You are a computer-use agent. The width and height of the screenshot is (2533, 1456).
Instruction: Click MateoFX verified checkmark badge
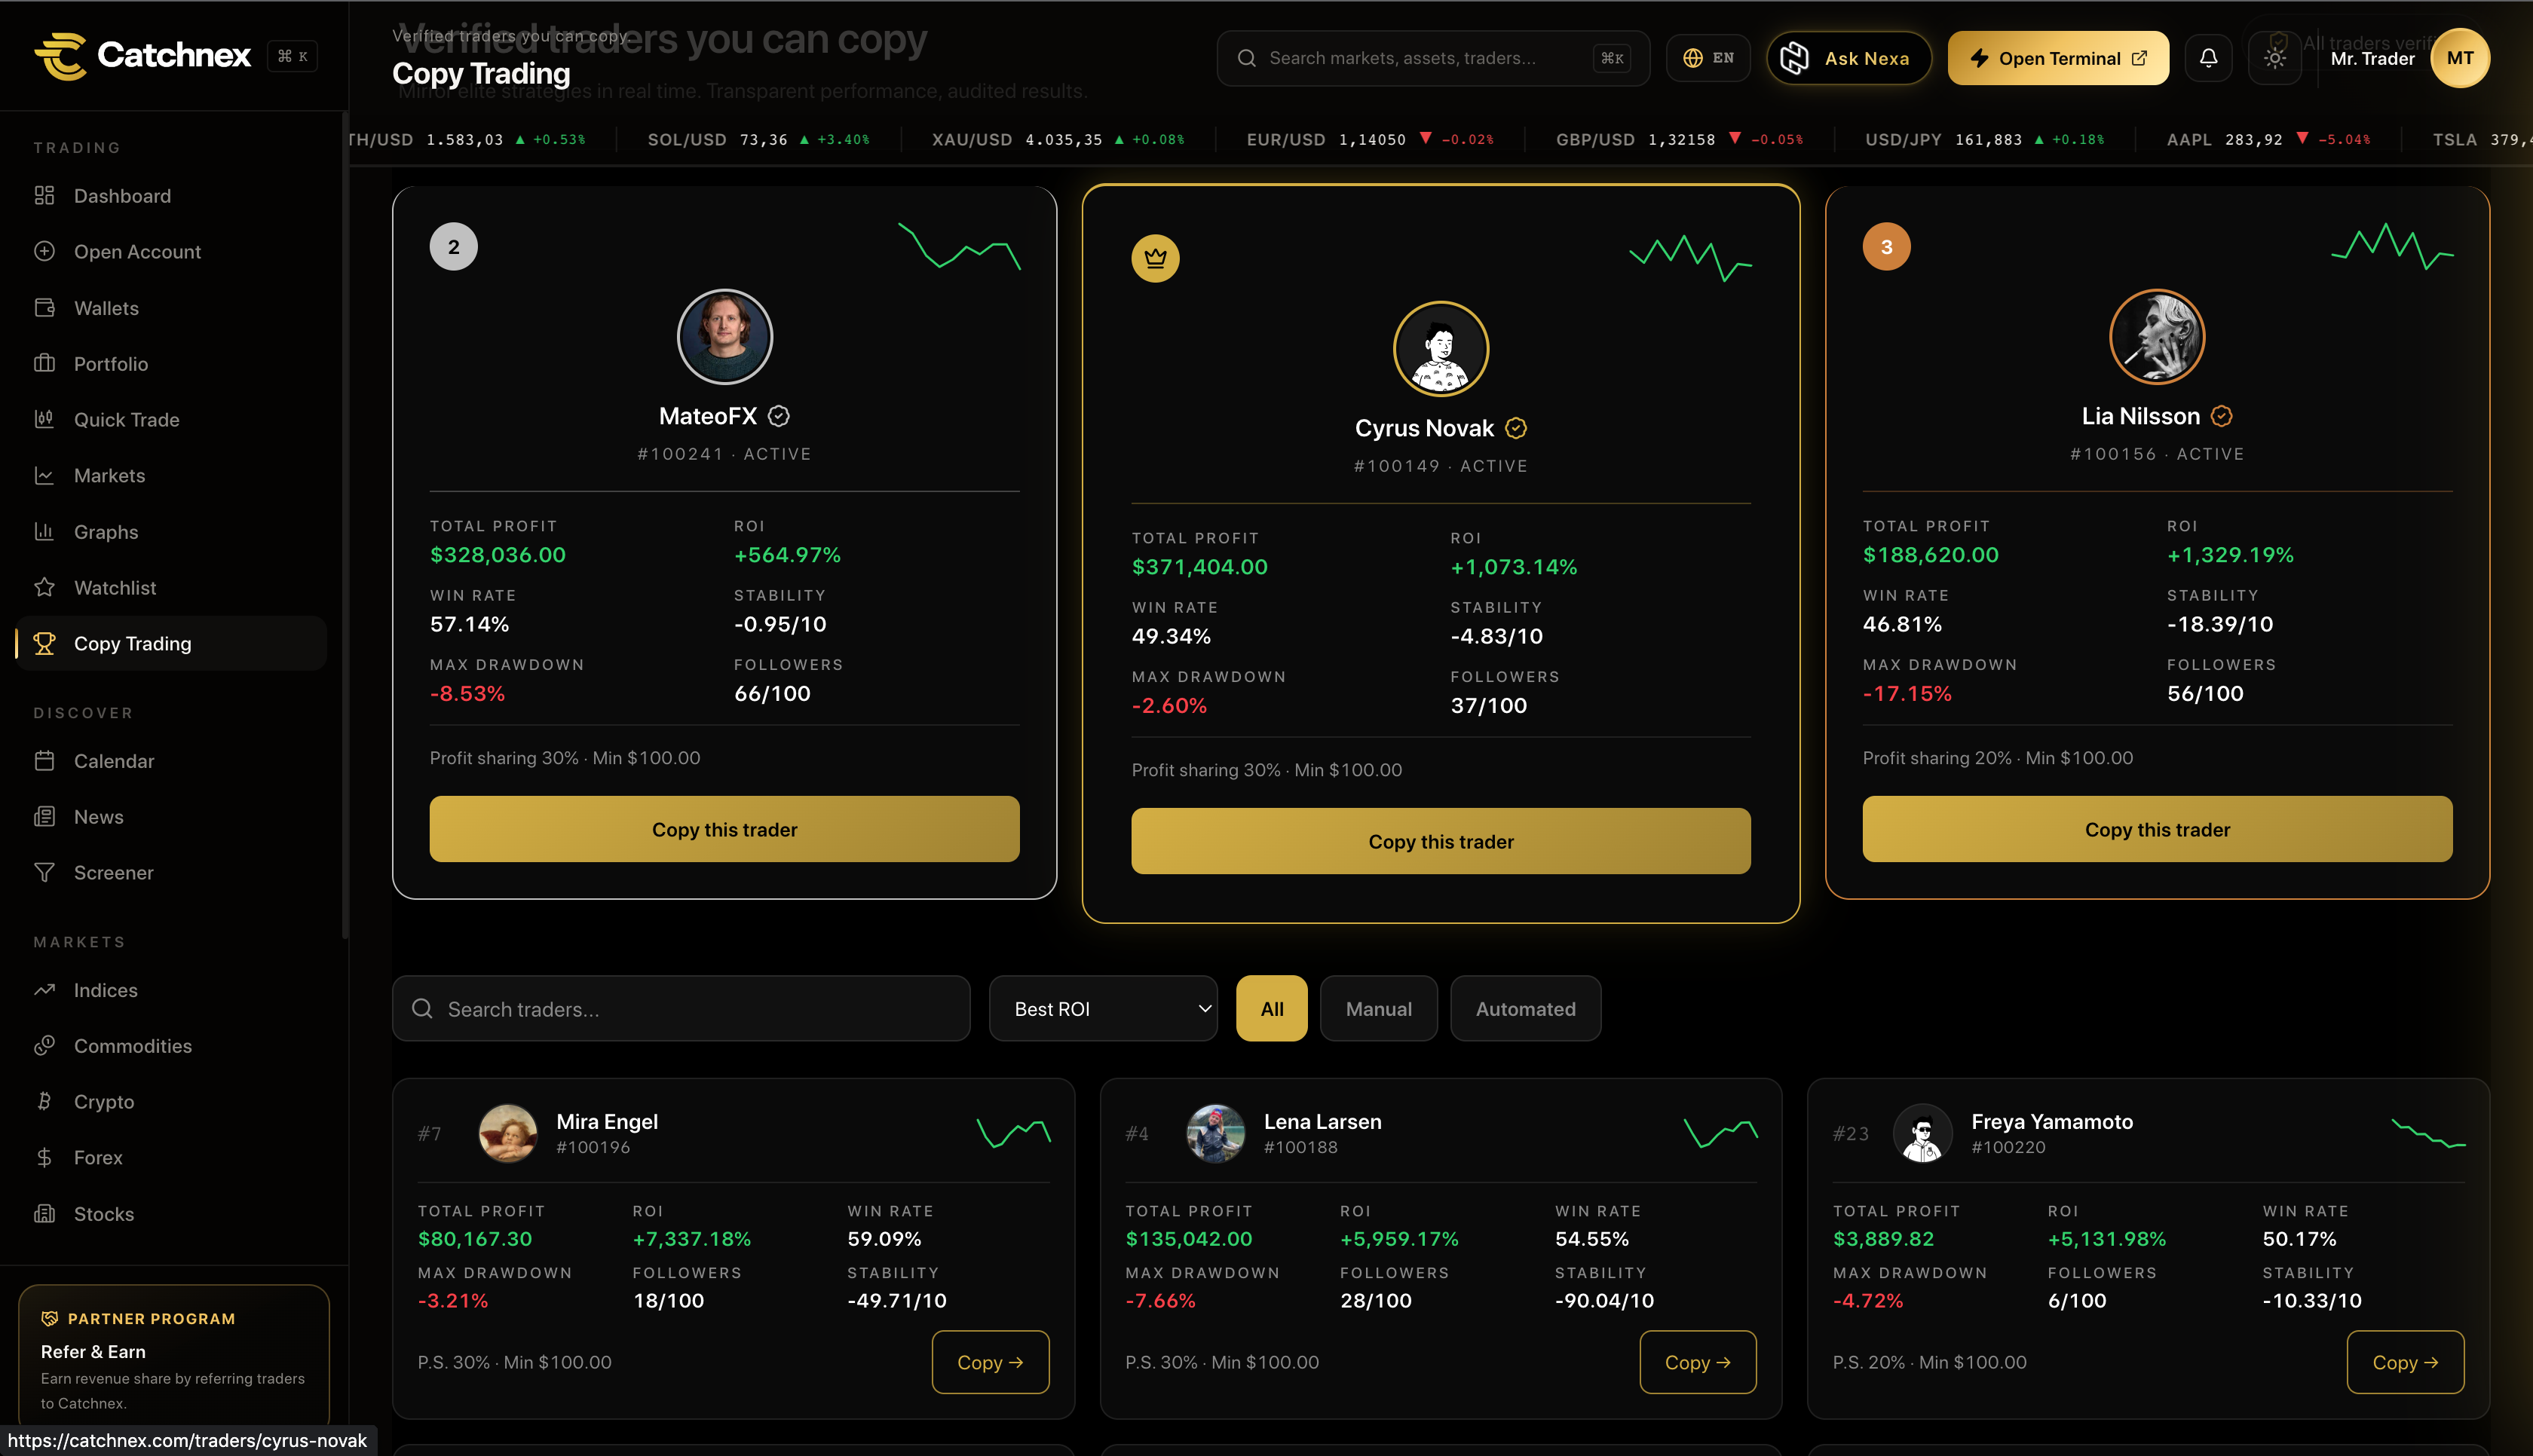click(779, 416)
